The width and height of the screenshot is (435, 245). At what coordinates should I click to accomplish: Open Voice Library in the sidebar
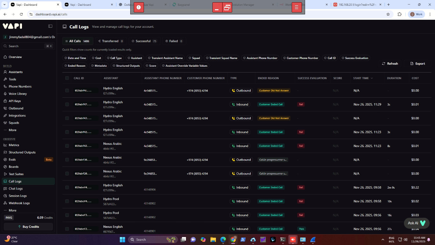pos(18,94)
